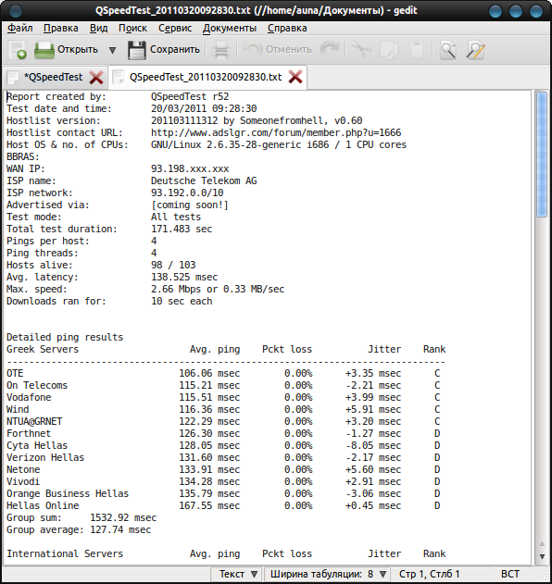Click the WAN IP value 93.198.xxx.xxx

pos(190,168)
